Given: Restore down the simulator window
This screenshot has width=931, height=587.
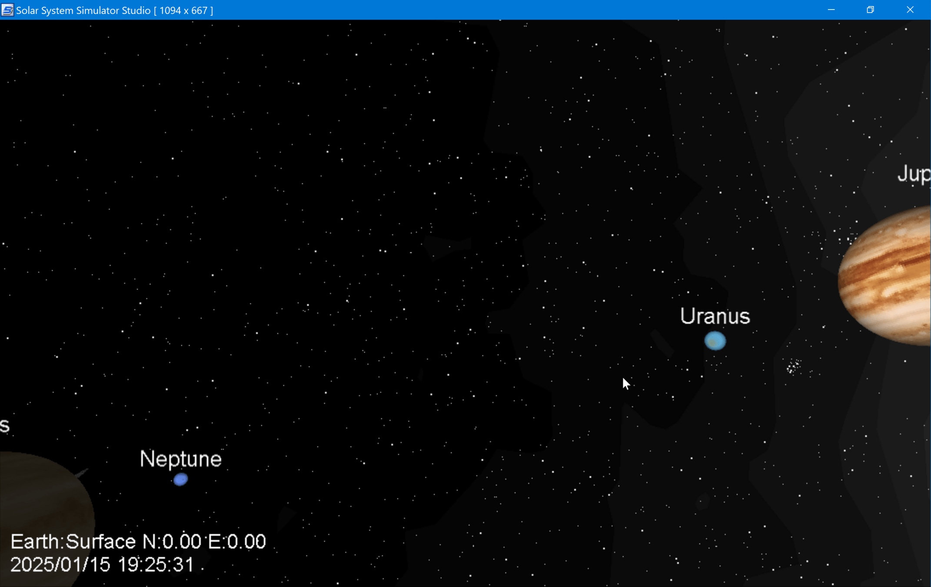Looking at the screenshot, I should click(870, 10).
